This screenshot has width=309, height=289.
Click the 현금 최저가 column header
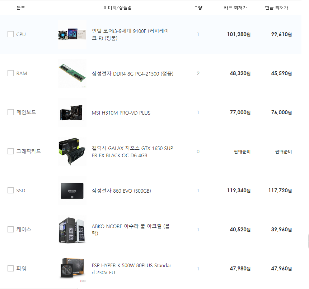click(x=276, y=8)
